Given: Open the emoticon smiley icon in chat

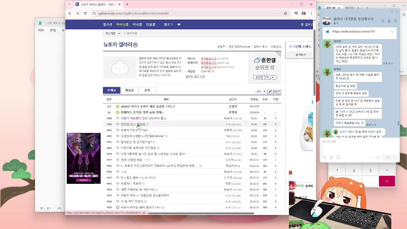Looking at the screenshot, I should point(331,157).
